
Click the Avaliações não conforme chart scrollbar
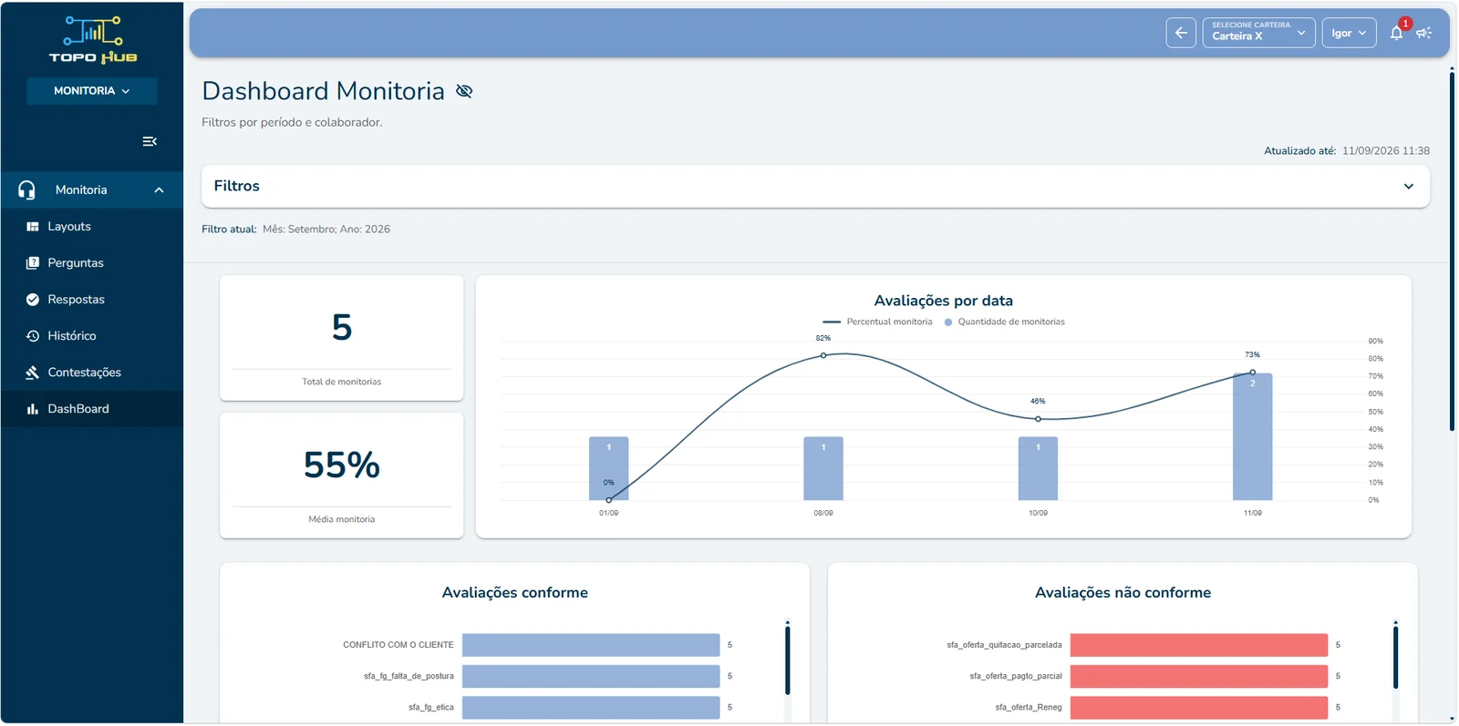1395,657
